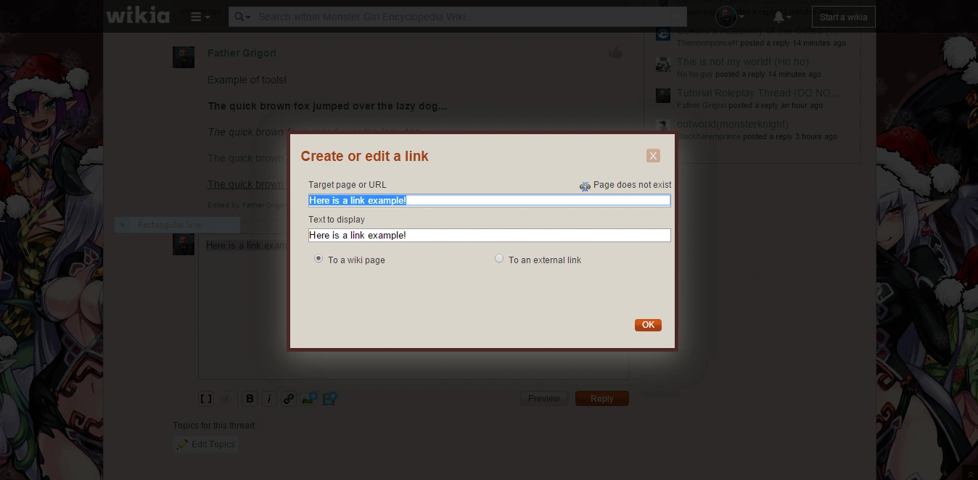This screenshot has width=978, height=480.
Task: Click OK in the link dialog
Action: click(648, 325)
